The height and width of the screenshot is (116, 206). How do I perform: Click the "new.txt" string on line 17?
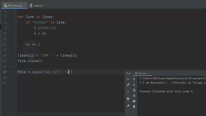(51, 72)
